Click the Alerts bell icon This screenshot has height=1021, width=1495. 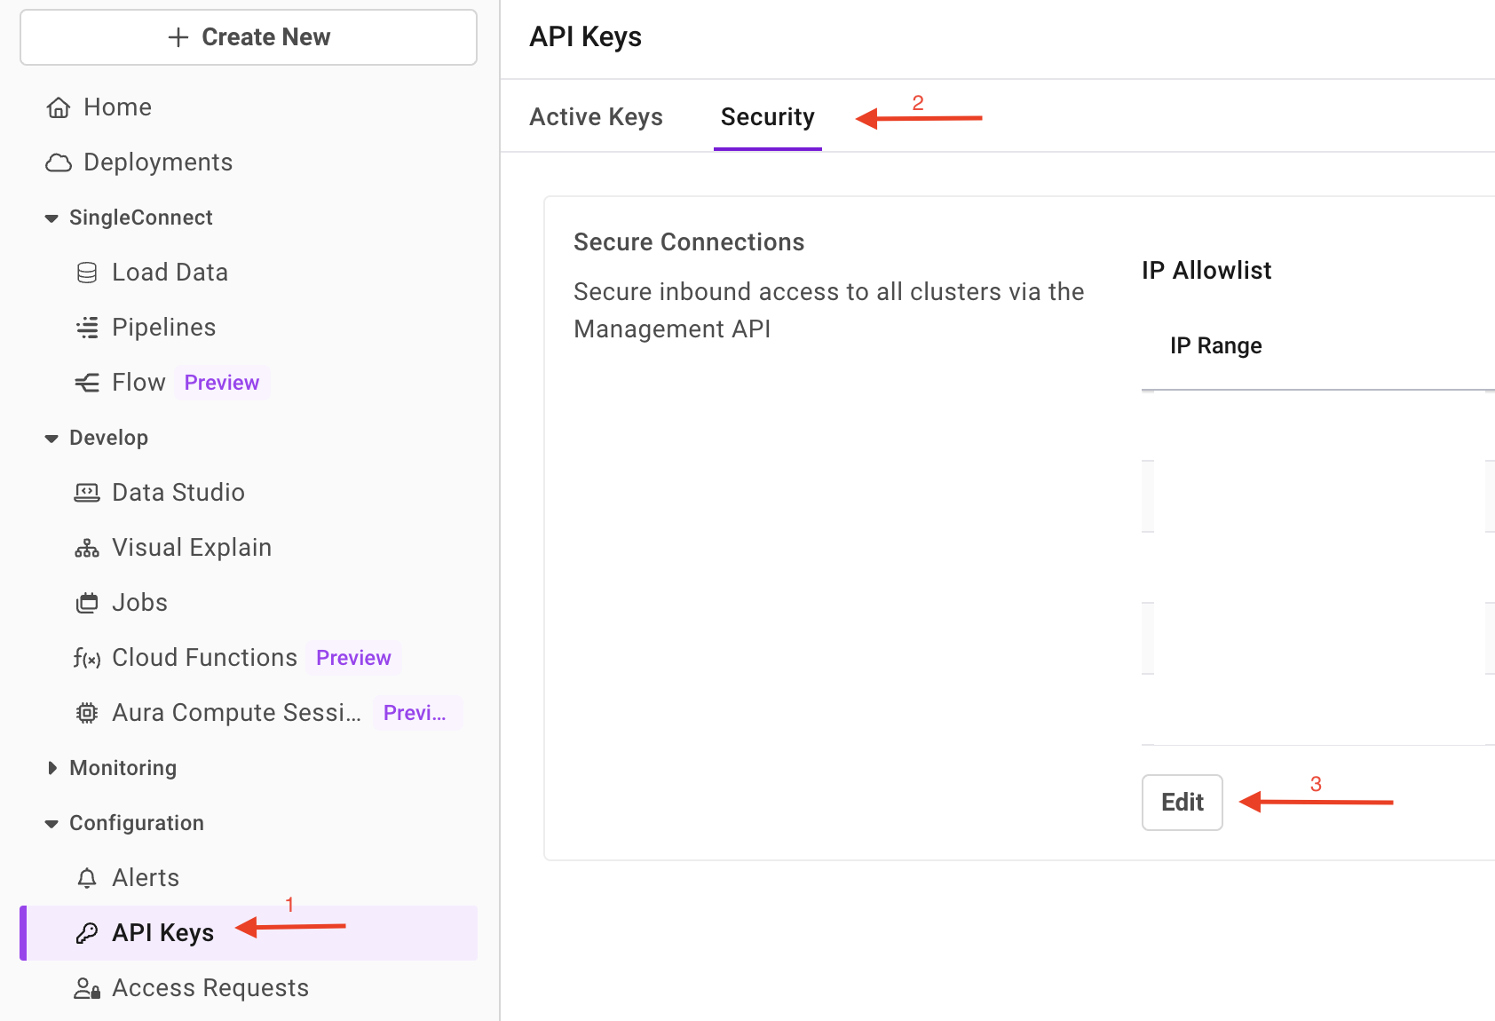coord(86,877)
